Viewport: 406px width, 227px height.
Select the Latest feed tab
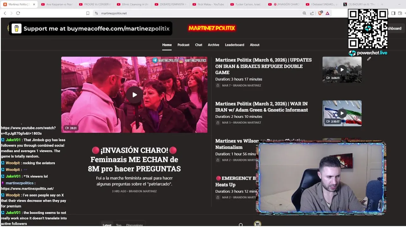(x=107, y=225)
